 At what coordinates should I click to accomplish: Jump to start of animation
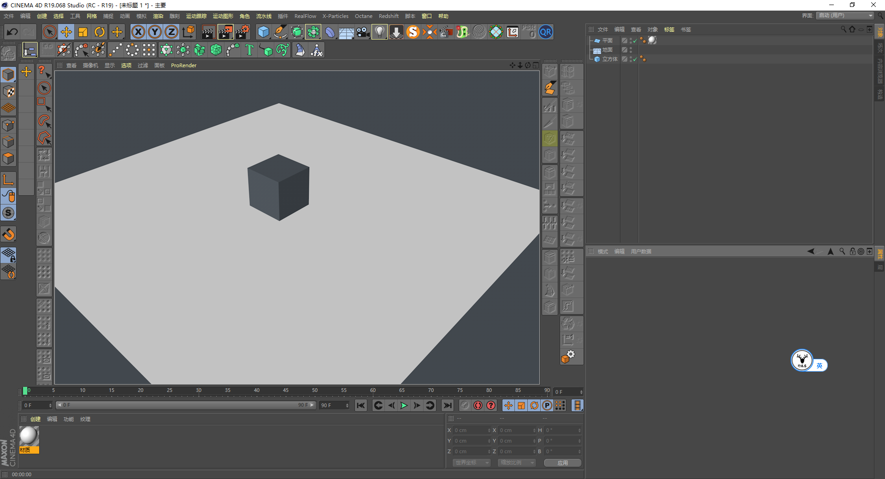[x=360, y=405]
